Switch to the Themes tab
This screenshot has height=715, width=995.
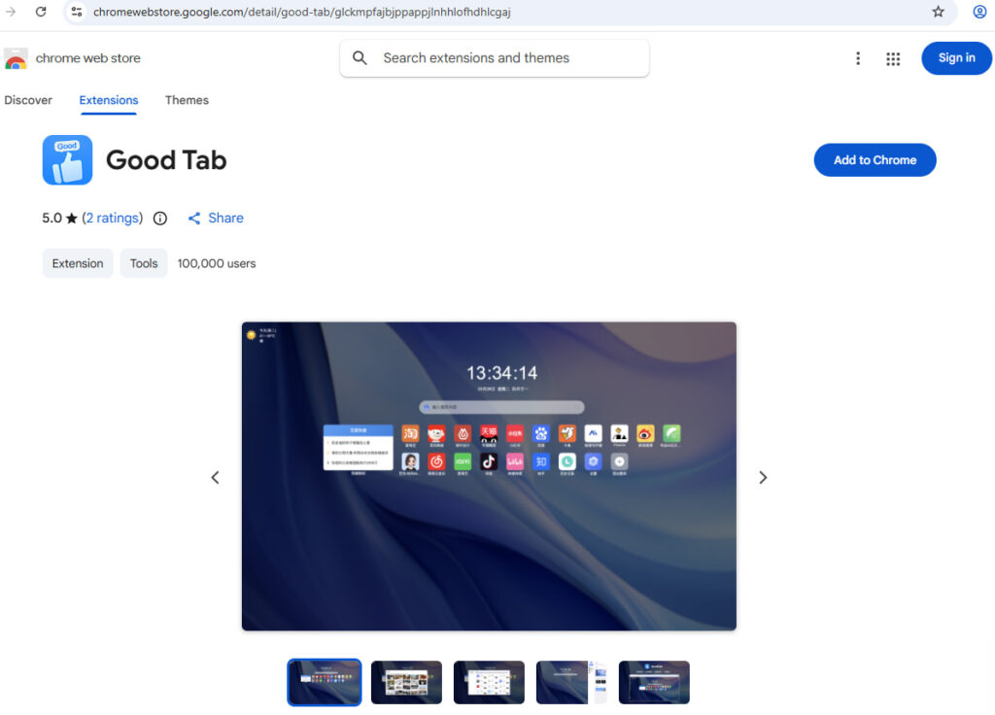pos(187,100)
